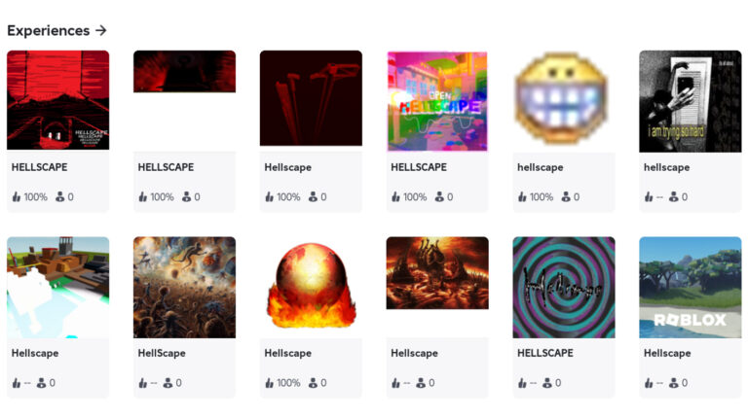
Task: Click the arrow icon next to Experiences
Action: 100,30
